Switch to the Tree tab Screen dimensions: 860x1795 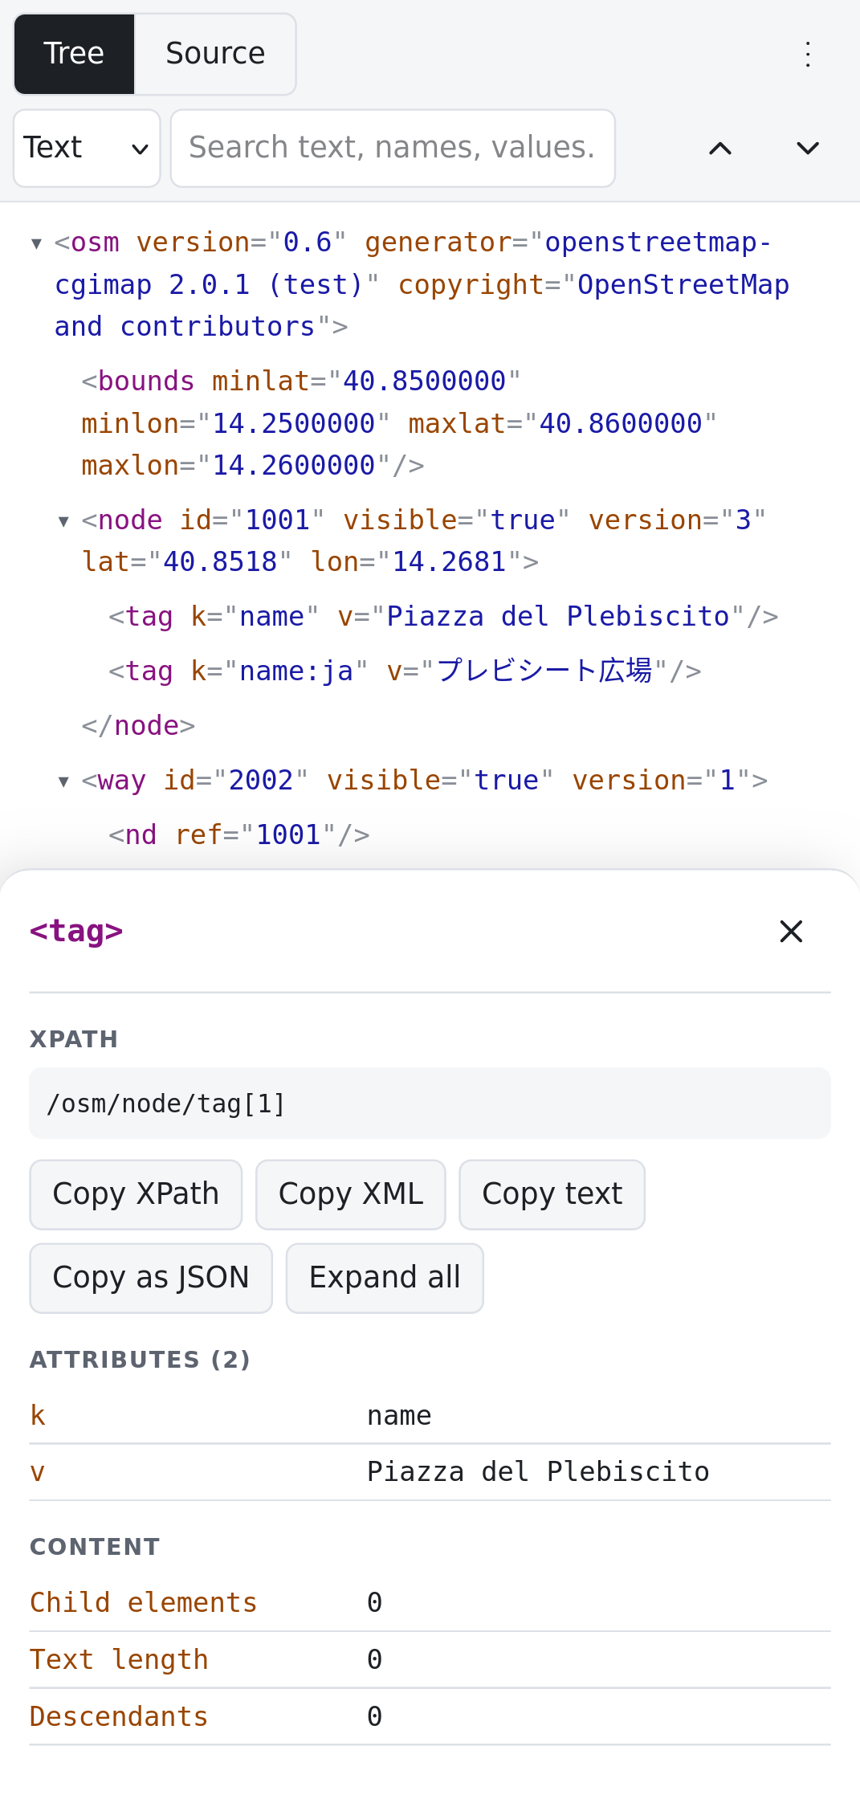(74, 54)
